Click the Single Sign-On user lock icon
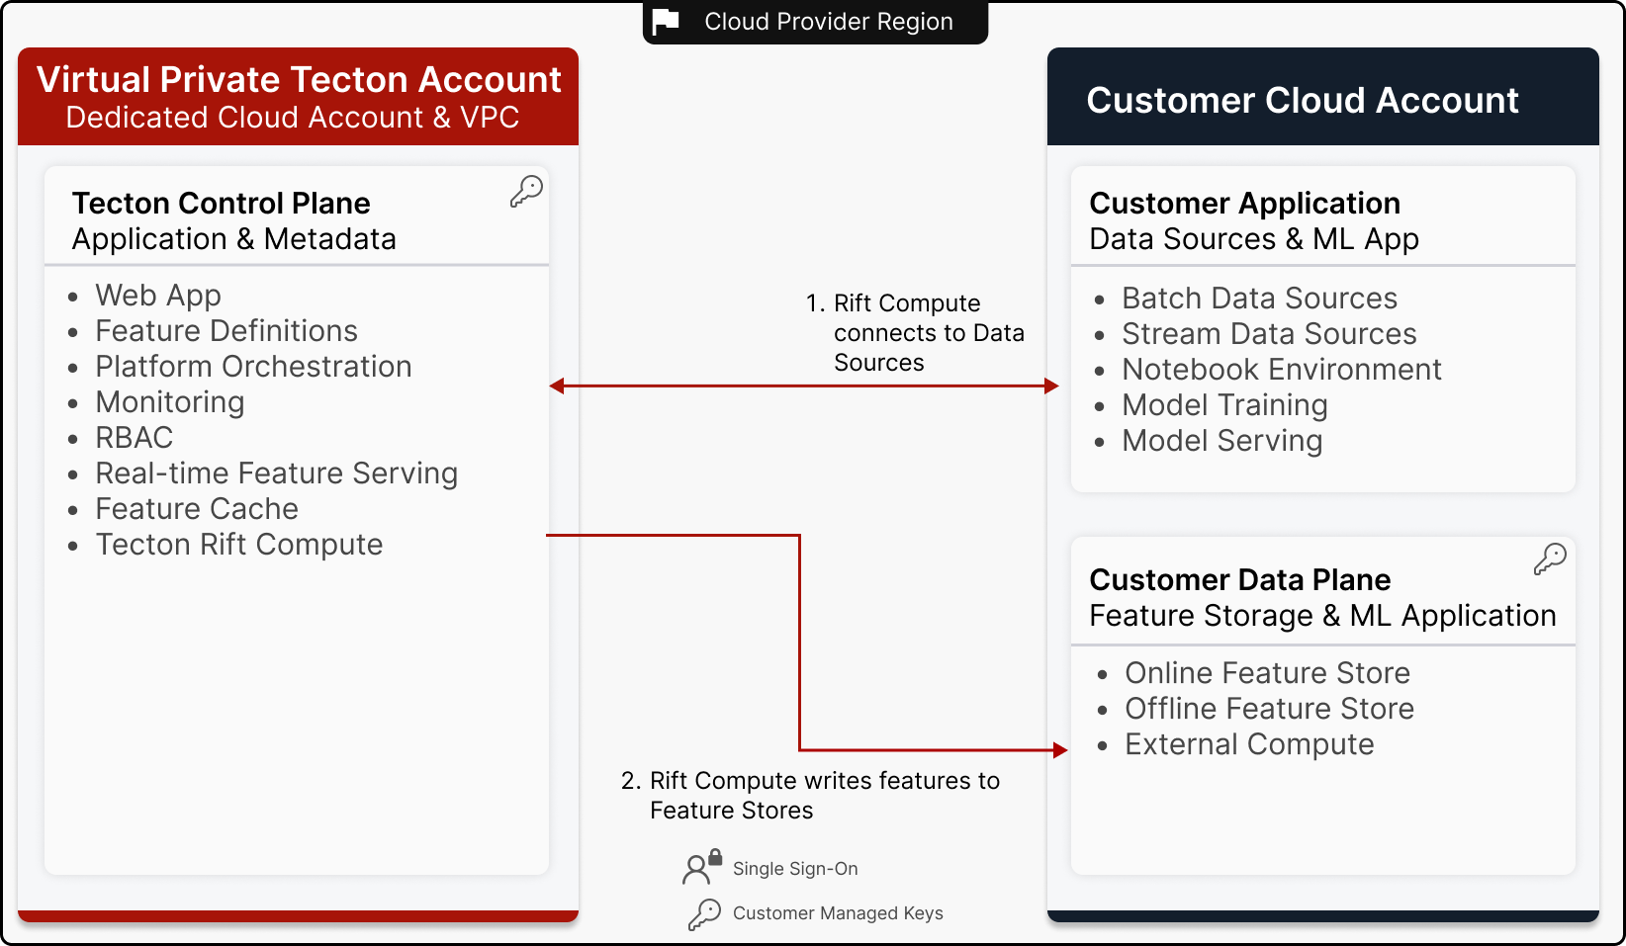Screen dimensions: 1626x946 coord(702,867)
